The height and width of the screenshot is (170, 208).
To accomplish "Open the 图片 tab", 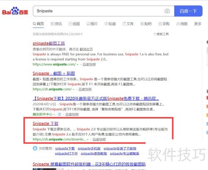I will [x=92, y=24].
